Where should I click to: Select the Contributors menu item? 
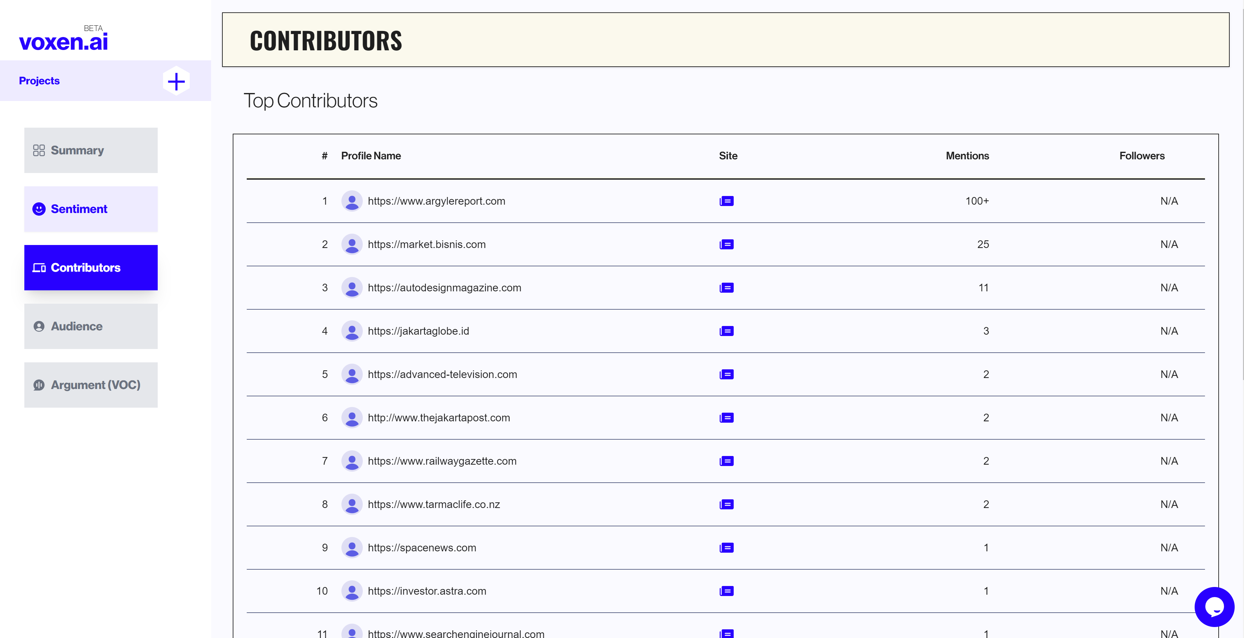[91, 268]
